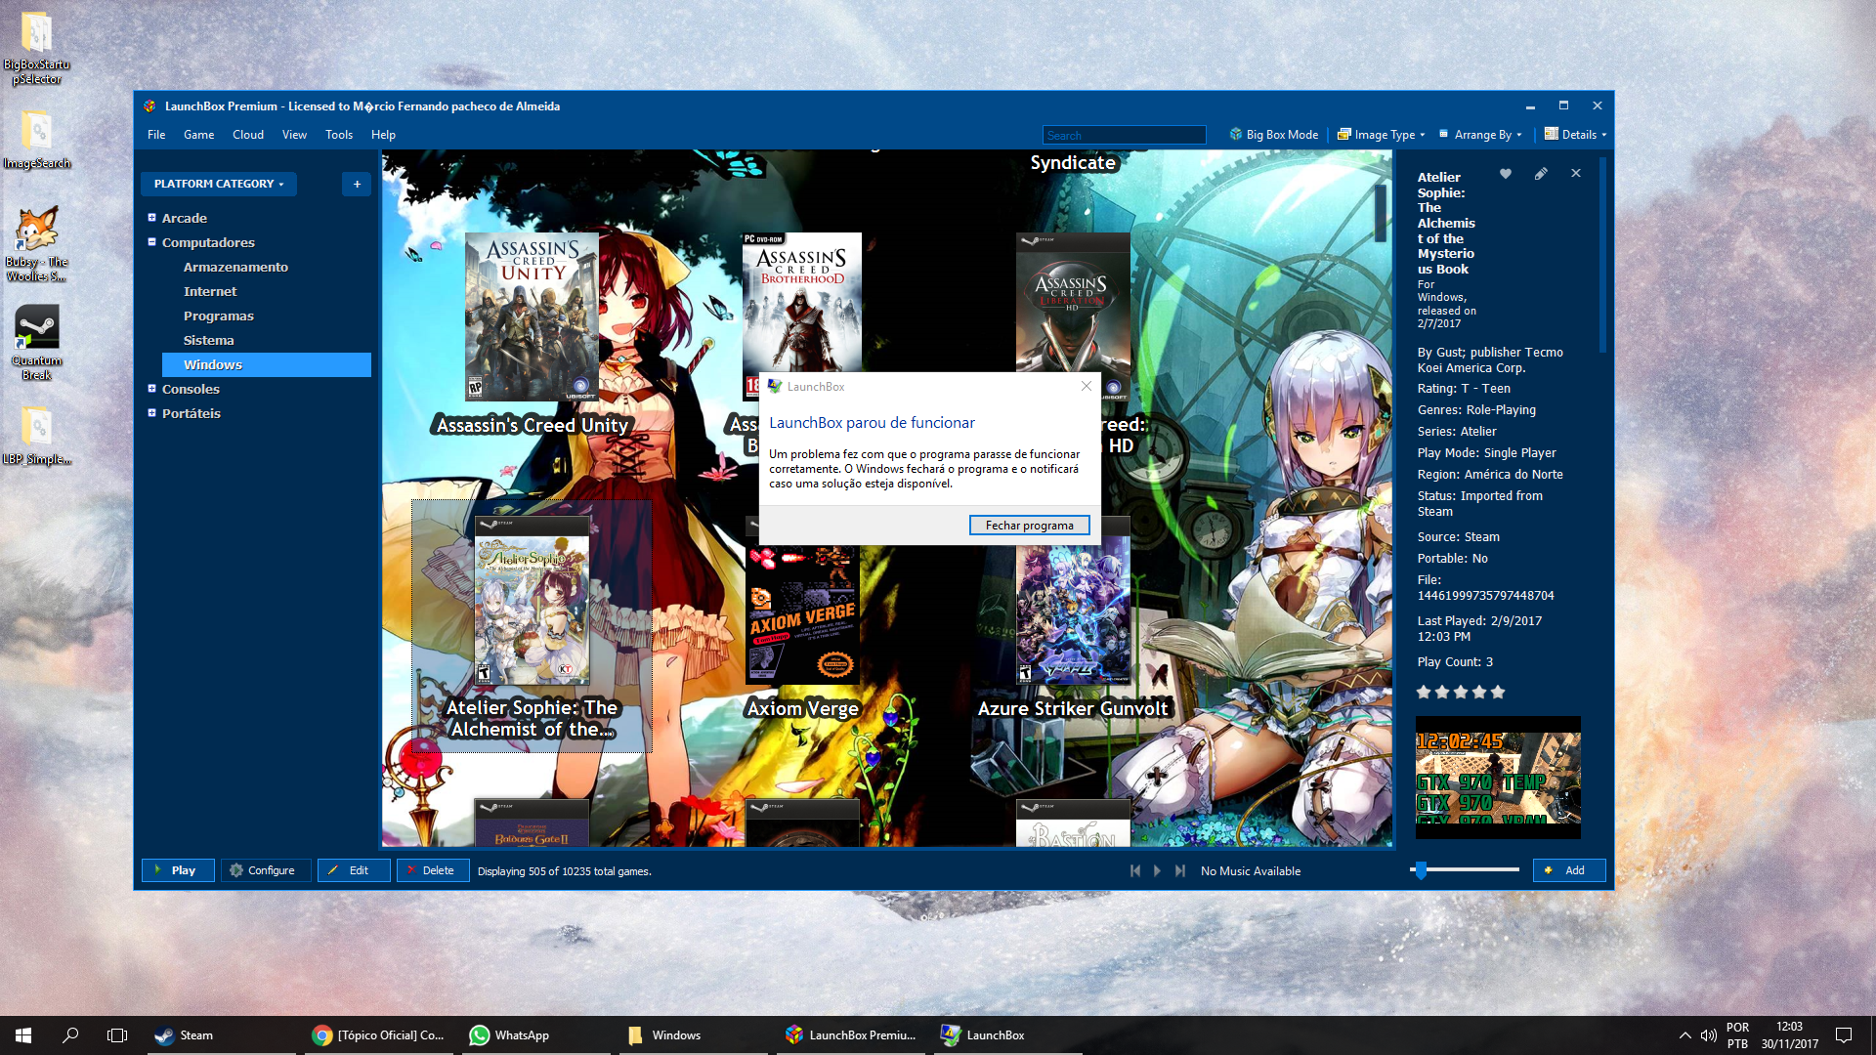Click the Add button
Screen dimensions: 1876x1055
coord(1569,870)
